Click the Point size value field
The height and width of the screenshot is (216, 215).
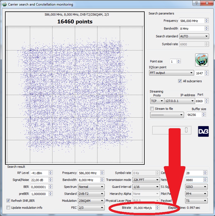point(173,61)
